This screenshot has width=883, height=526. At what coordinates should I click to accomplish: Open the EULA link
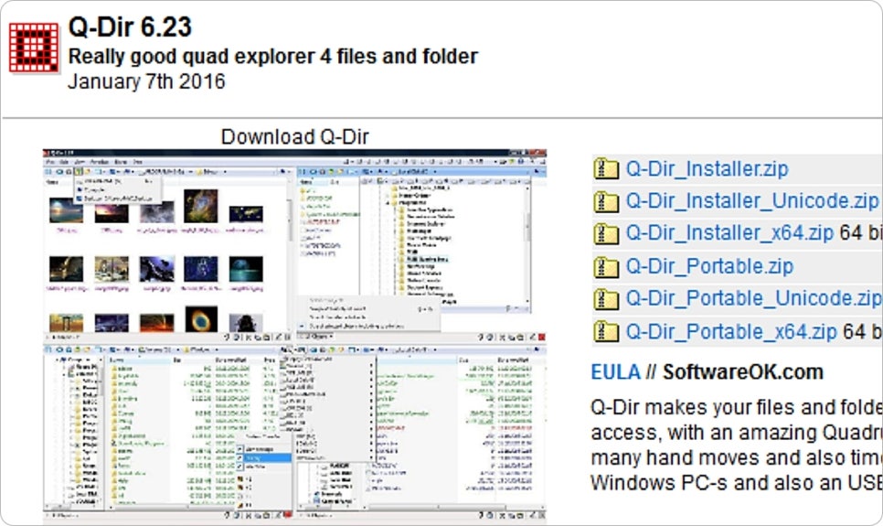[615, 372]
